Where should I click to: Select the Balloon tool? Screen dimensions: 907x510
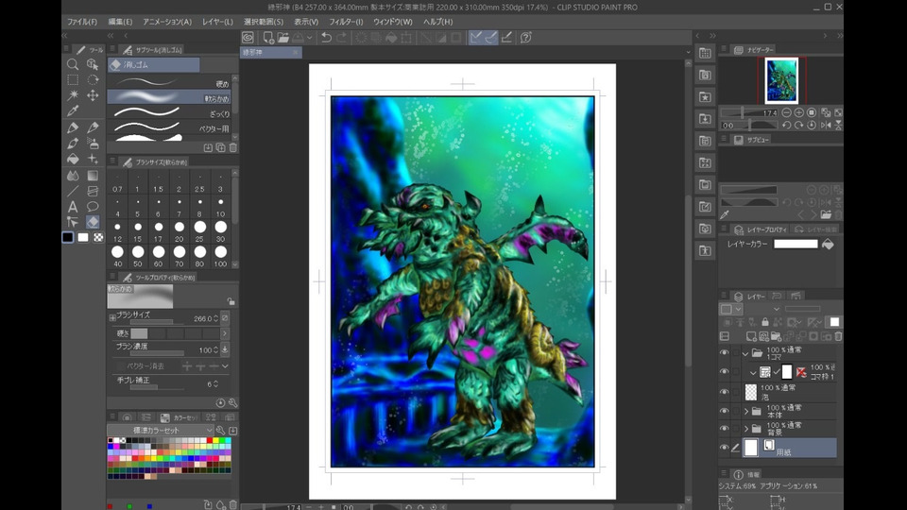(x=93, y=207)
